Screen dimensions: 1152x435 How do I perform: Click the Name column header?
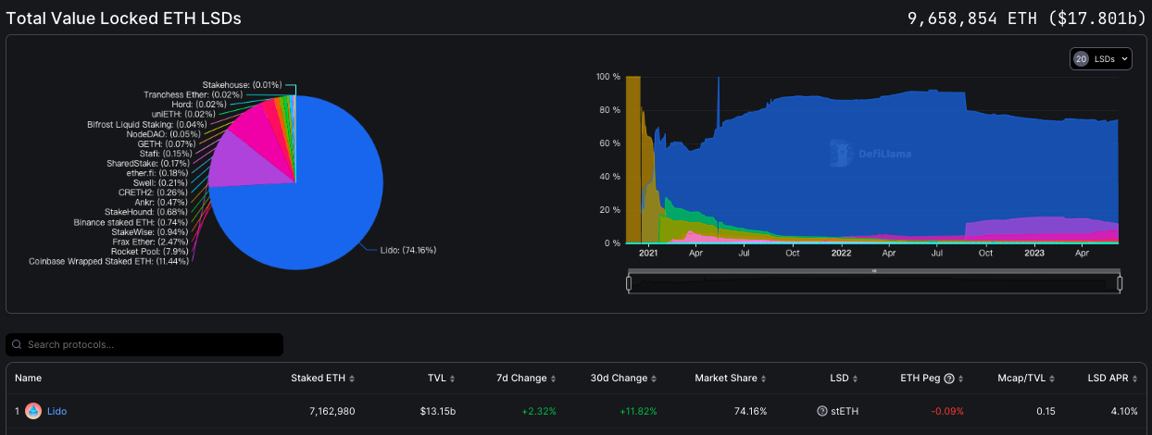[29, 379]
